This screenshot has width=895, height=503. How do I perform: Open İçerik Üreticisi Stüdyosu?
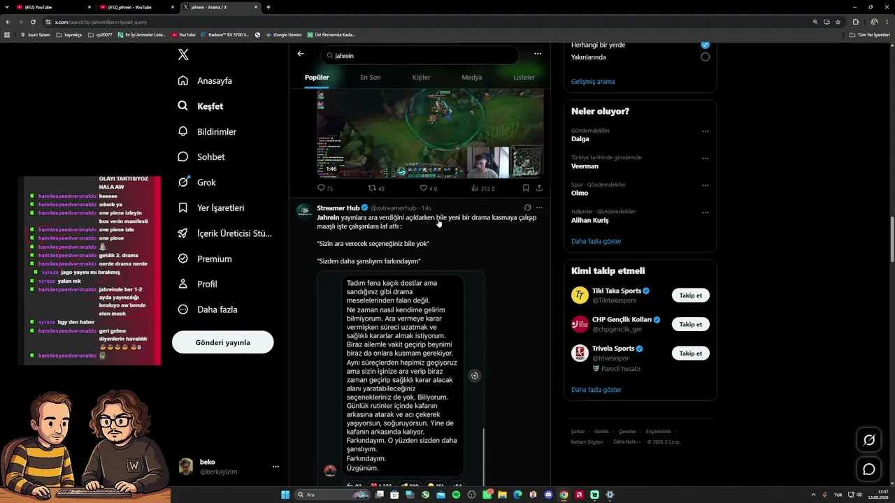224,233
